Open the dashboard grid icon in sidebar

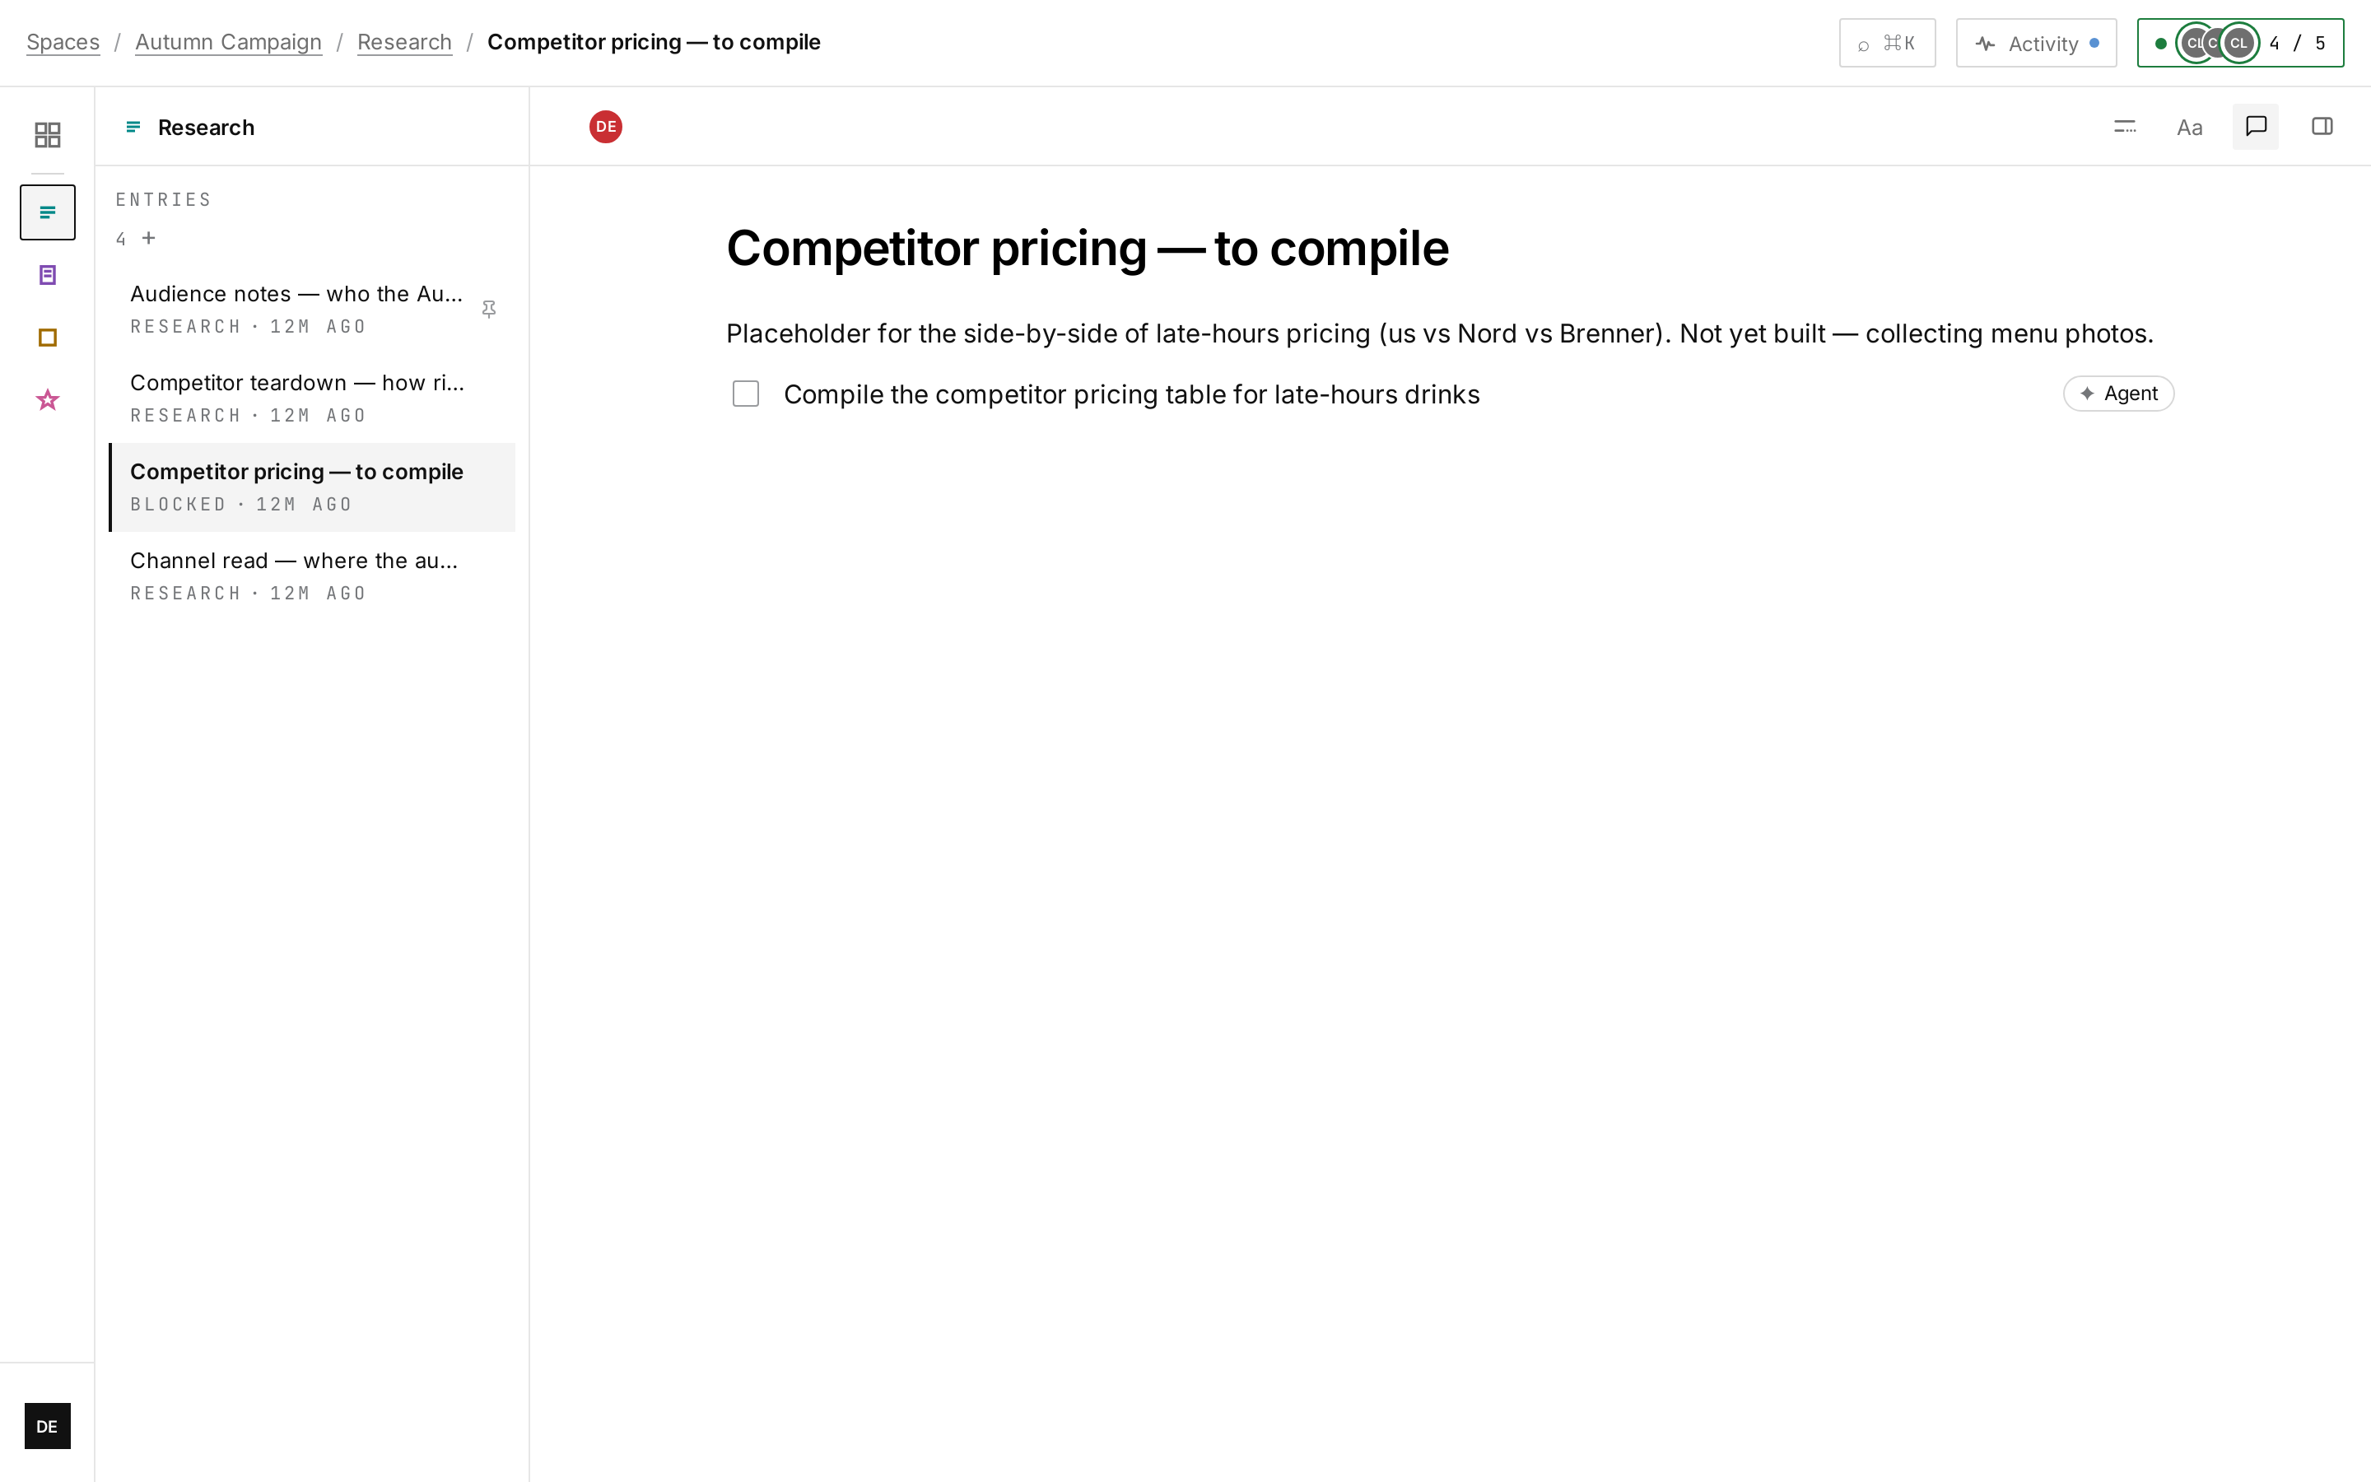tap(47, 134)
